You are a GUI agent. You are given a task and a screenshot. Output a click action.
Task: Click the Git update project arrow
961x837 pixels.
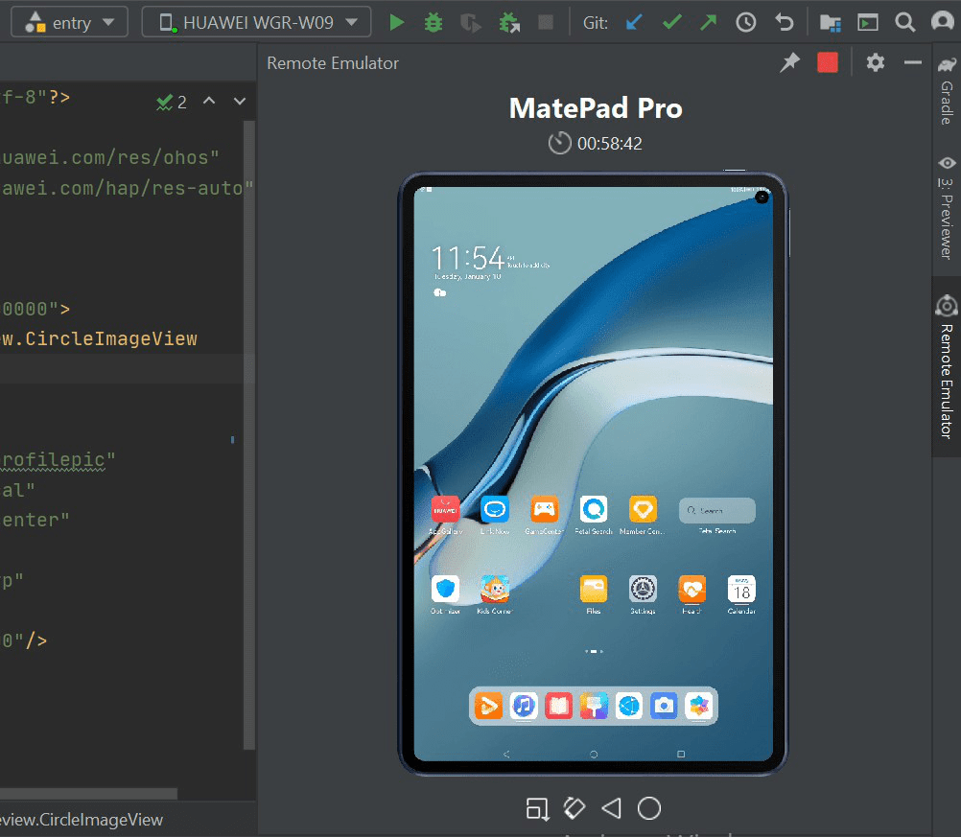coord(634,23)
